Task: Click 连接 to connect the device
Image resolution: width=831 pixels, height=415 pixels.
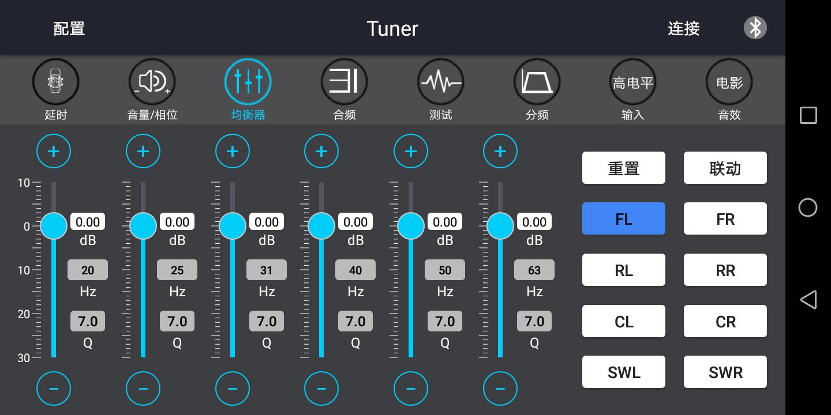Action: tap(684, 28)
